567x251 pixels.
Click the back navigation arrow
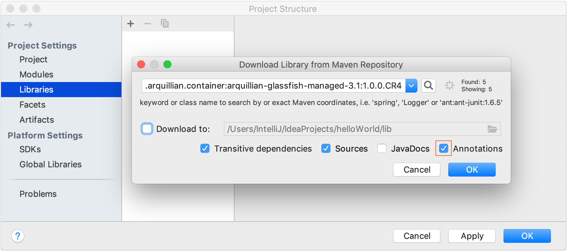click(x=10, y=25)
